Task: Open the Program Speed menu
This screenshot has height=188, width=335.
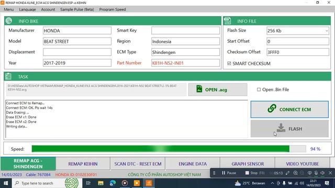Action: pyautogui.click(x=113, y=9)
